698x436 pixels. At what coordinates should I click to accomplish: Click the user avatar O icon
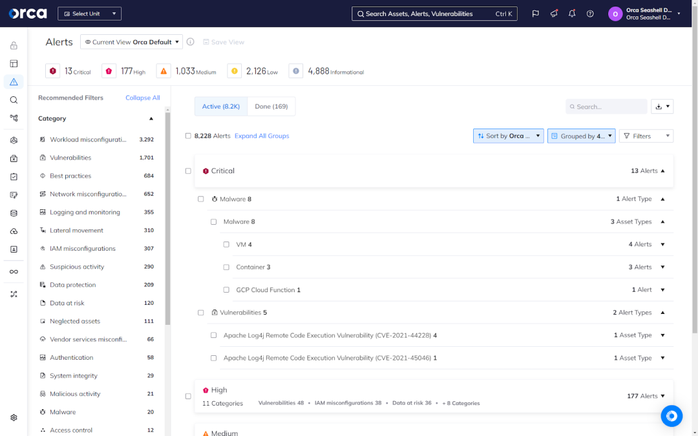click(x=615, y=14)
